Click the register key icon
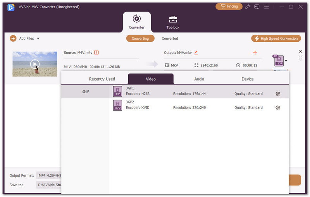 point(247,7)
